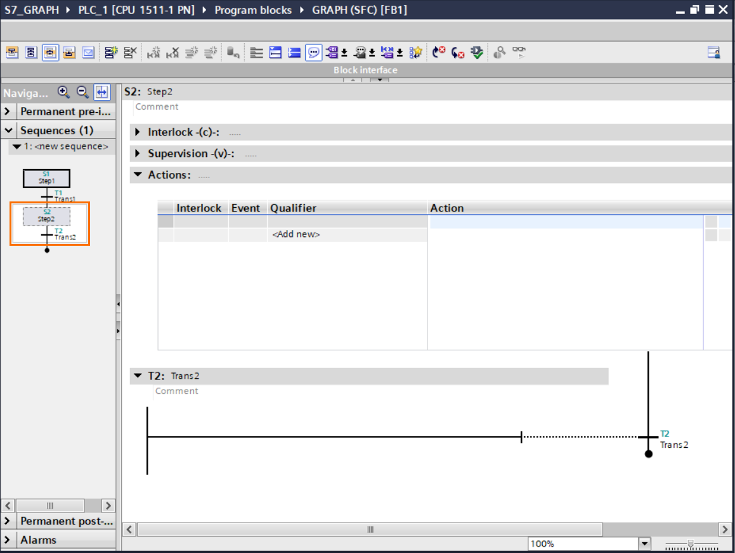Collapse the Actions section

(138, 175)
